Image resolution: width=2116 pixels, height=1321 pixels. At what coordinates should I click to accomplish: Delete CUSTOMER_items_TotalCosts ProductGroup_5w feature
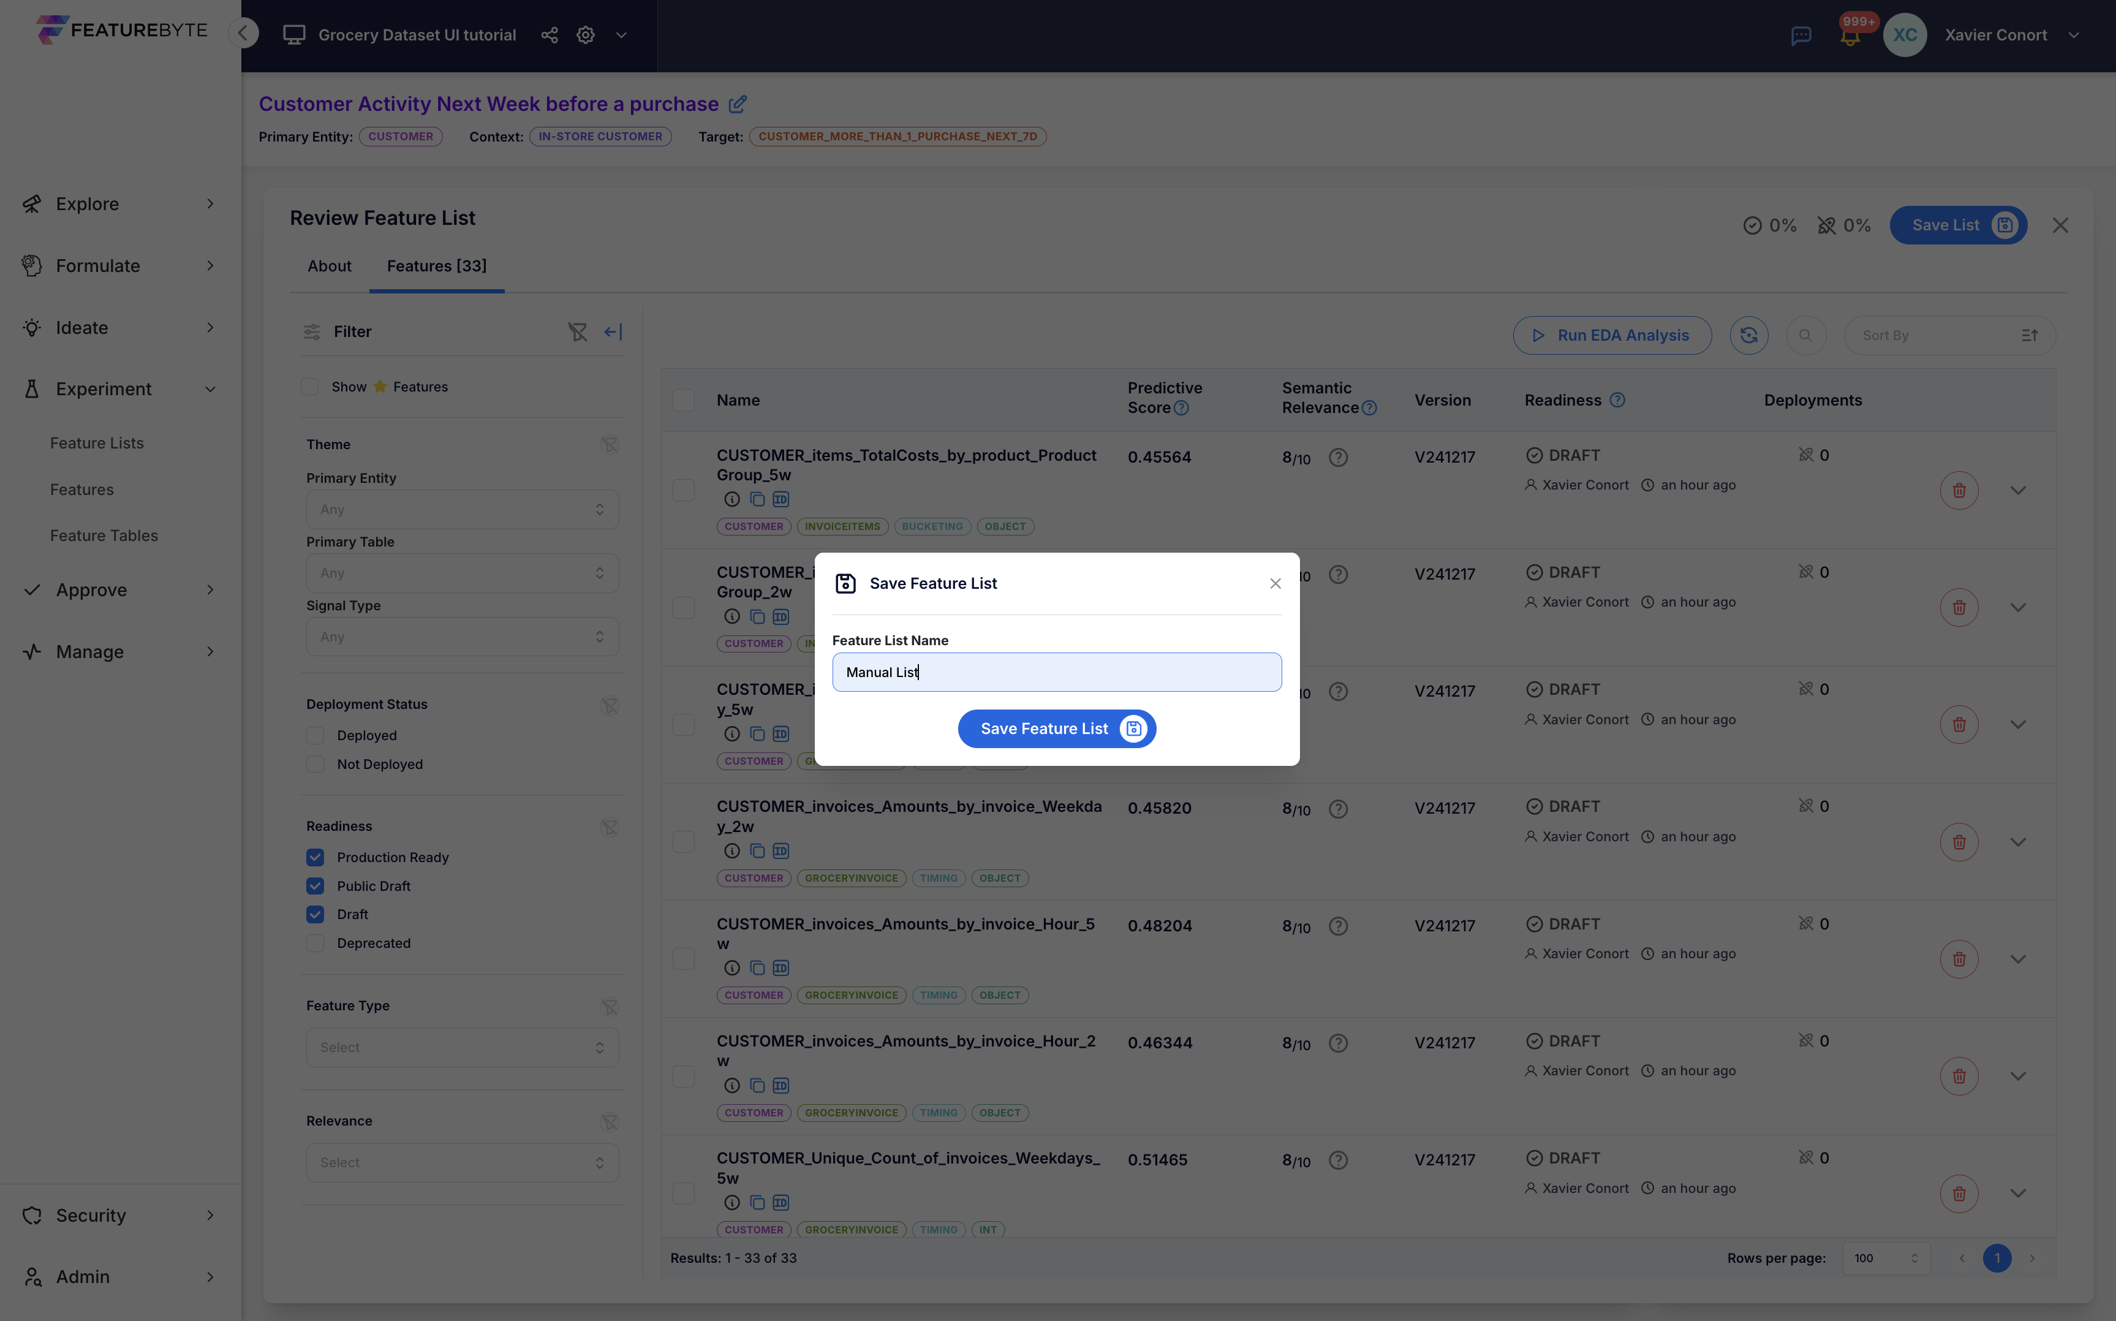tap(1959, 490)
